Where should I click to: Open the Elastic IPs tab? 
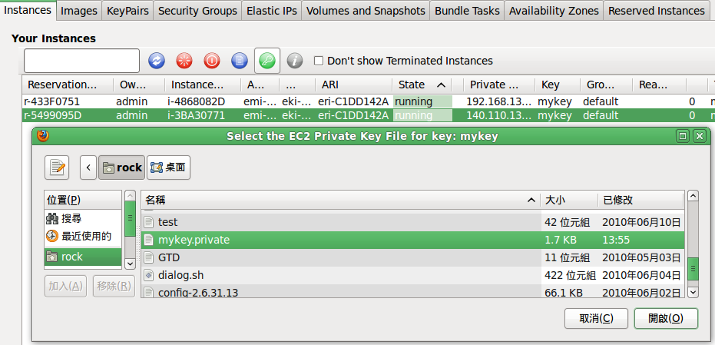[x=272, y=11]
